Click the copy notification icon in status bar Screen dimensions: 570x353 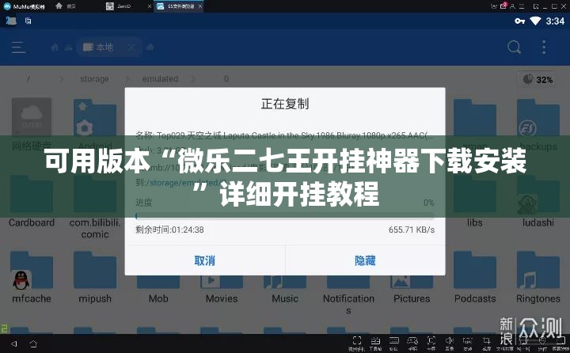tap(28, 21)
